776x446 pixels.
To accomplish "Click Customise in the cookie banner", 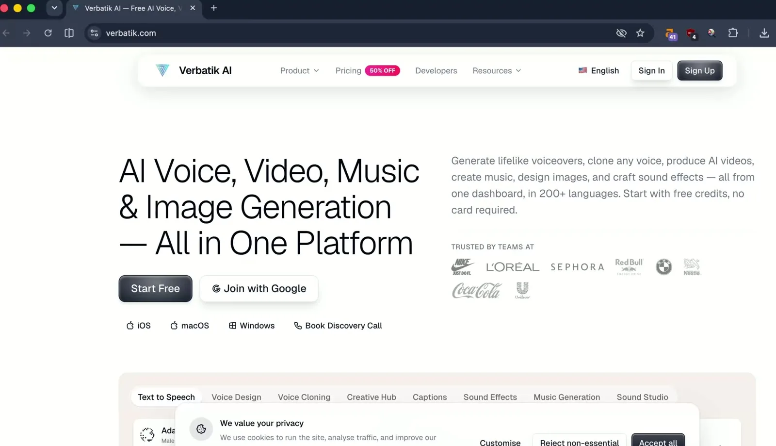I will pos(500,442).
